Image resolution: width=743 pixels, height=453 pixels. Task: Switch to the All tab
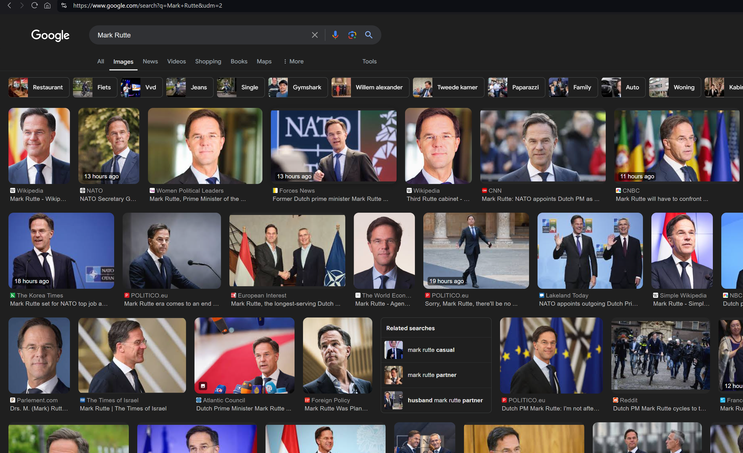[x=101, y=61]
